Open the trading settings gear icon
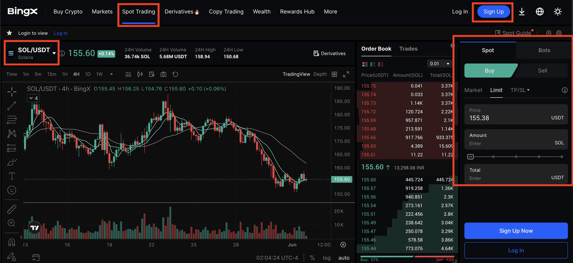Image resolution: width=573 pixels, height=263 pixels. coord(559,33)
